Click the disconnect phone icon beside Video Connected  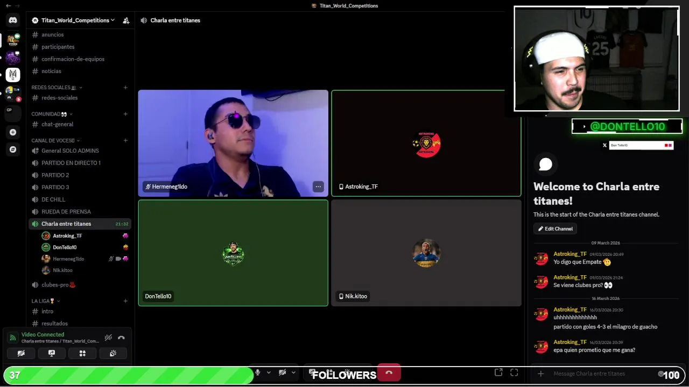(x=121, y=338)
